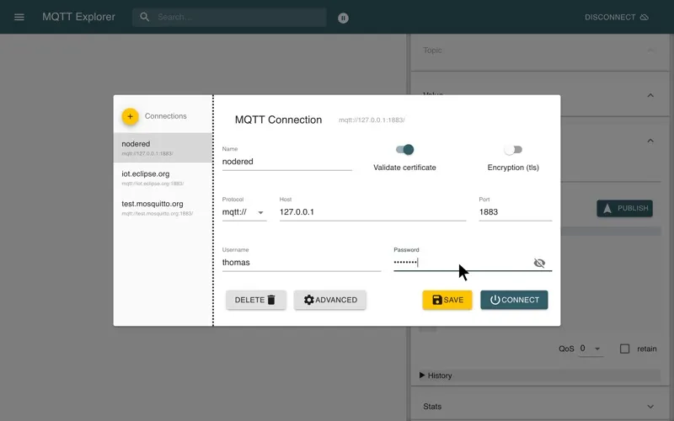The image size is (674, 421).
Task: Select the iot.eclipse.org connection
Action: tap(163, 178)
